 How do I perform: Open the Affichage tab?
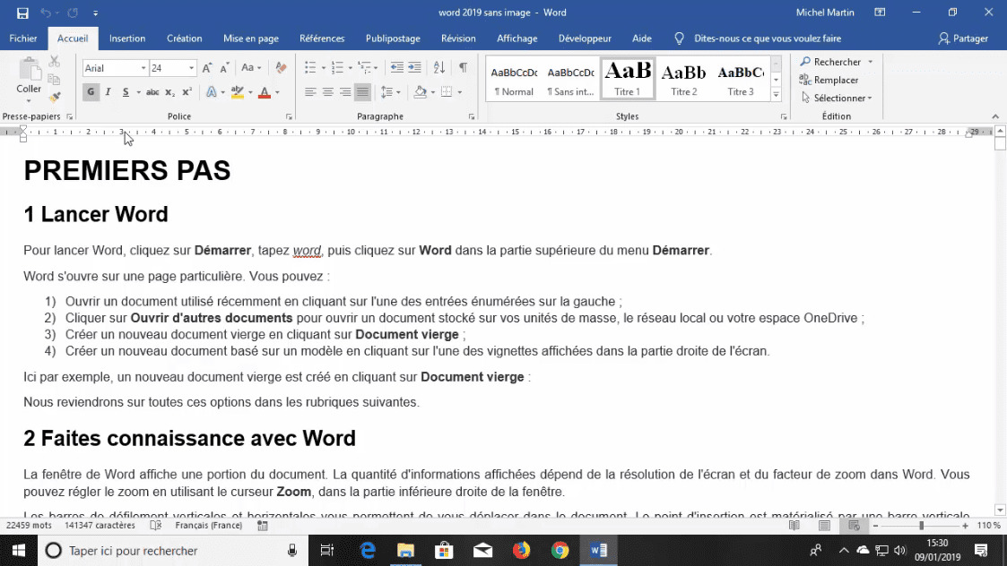pyautogui.click(x=517, y=39)
